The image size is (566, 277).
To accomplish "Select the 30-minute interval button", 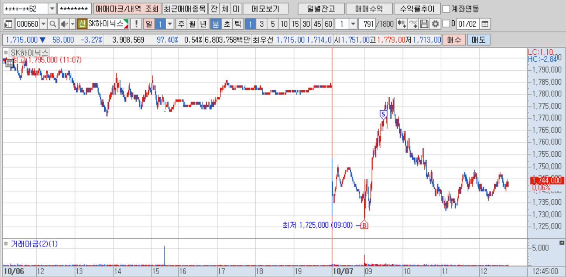I will point(306,24).
